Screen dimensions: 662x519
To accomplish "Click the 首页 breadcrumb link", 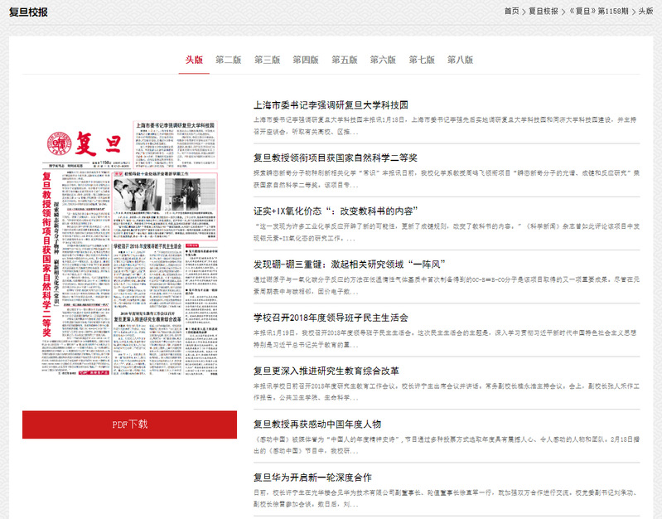I will click(511, 12).
